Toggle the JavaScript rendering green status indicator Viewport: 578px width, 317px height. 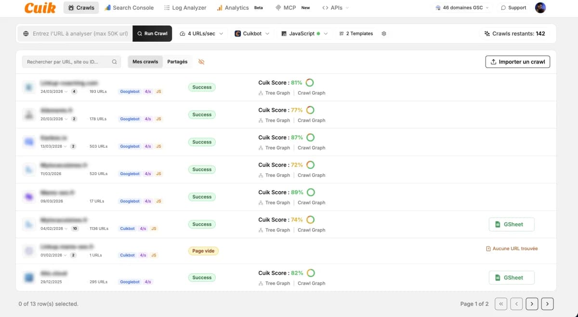[x=318, y=33]
